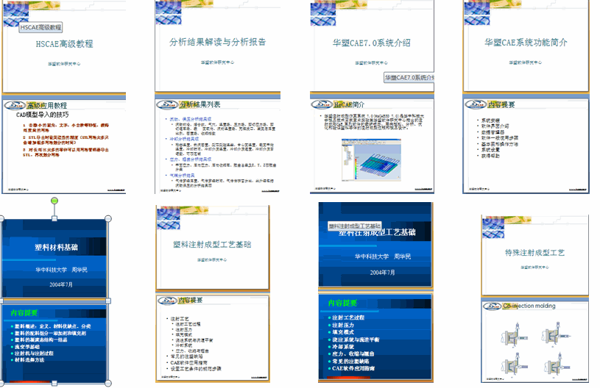Image resolution: width=600 pixels, height=388 pixels.
Task: Click the 获得帮助 bullet item
Action: point(490,156)
